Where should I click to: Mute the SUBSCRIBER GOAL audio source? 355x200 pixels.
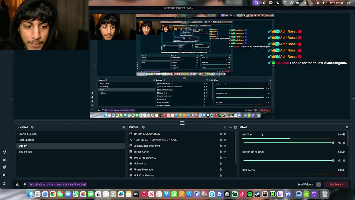coord(339,161)
